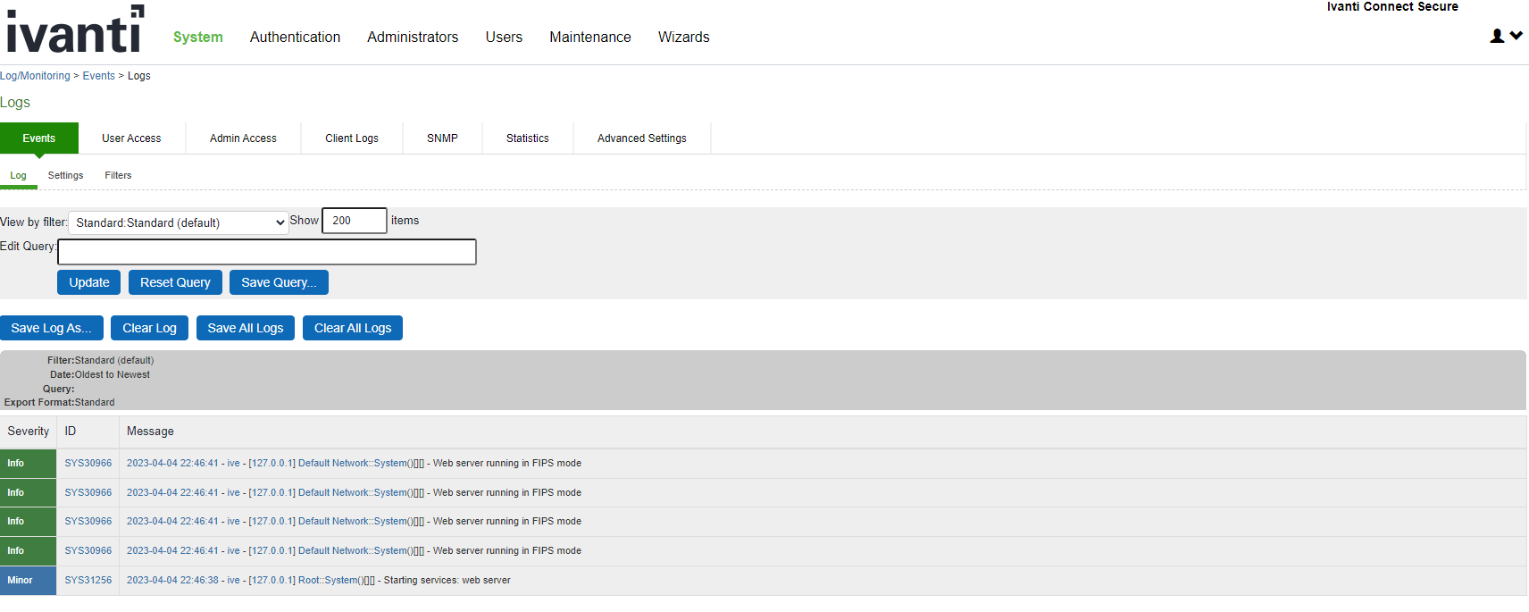1529x612 pixels.
Task: Open the SYS31256 log ID link
Action: point(88,580)
